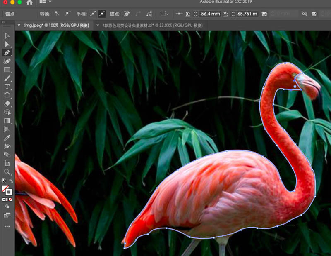Select the Direct Selection tool
Viewport: 331px width, 256px height.
pyautogui.click(x=7, y=44)
